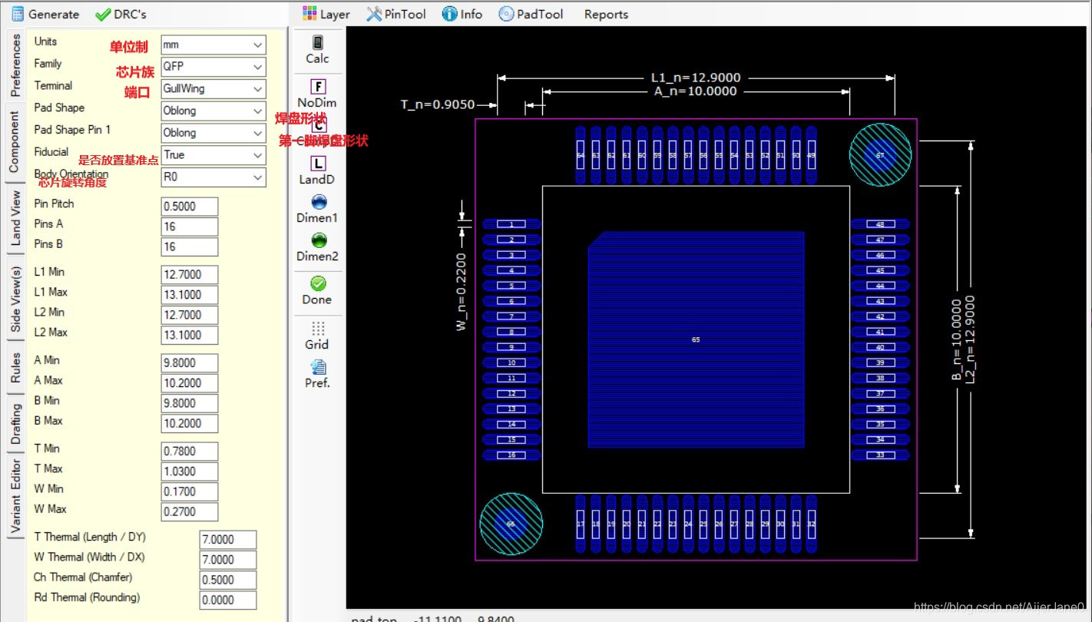Open the PadTool toolbar item
Screen dimensions: 1092x622
[531, 14]
